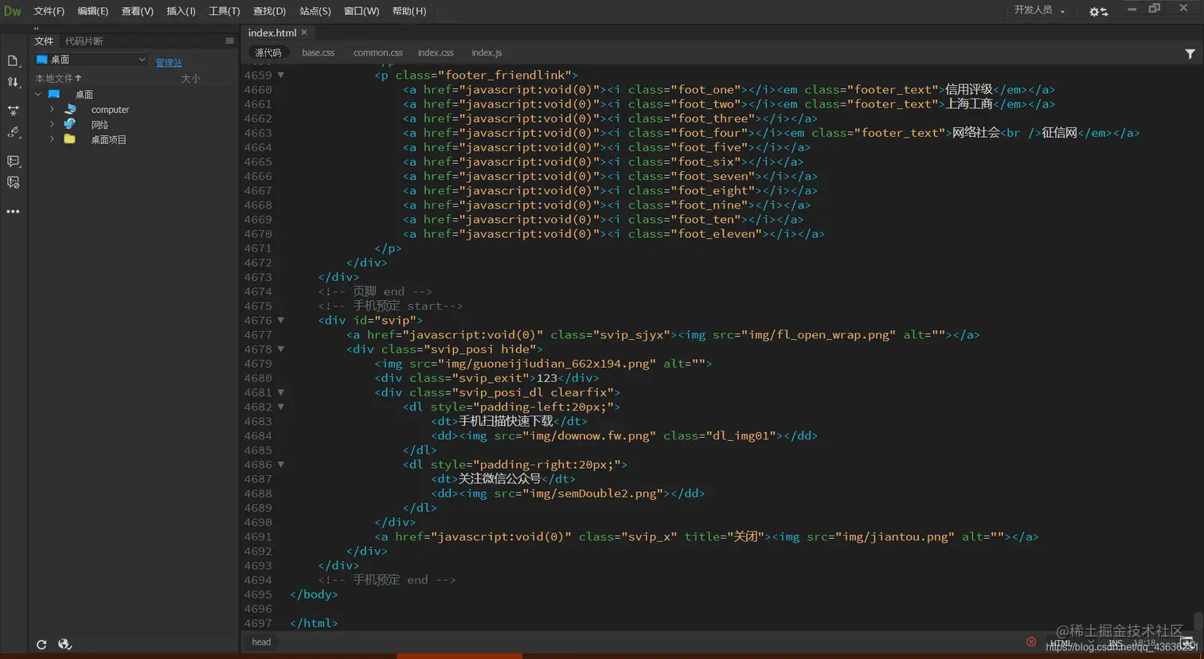Viewport: 1204px width, 659px height.
Task: Open the HTML language dropdown in status bar
Action: (x=1071, y=643)
